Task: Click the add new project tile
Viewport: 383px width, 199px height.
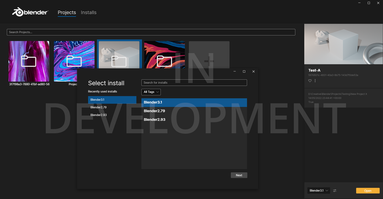Action: pos(209,55)
